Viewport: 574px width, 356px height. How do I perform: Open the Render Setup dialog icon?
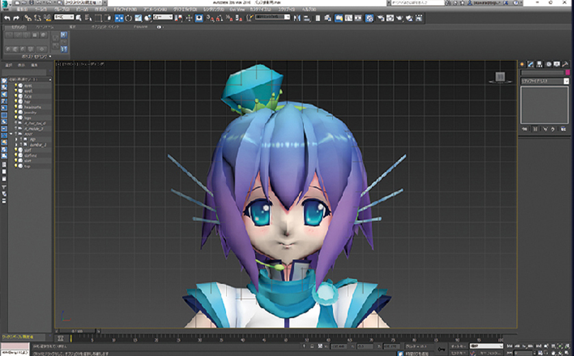tap(381, 18)
